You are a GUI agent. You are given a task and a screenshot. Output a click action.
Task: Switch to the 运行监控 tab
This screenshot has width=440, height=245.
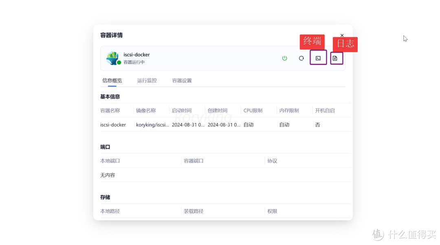[x=147, y=80]
